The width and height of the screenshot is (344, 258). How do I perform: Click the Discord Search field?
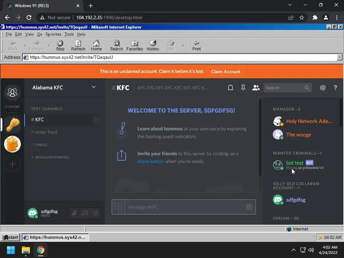pyautogui.click(x=288, y=88)
